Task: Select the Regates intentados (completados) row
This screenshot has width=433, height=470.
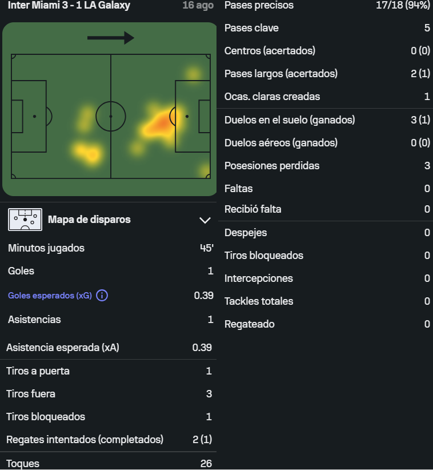Action: 109,440
